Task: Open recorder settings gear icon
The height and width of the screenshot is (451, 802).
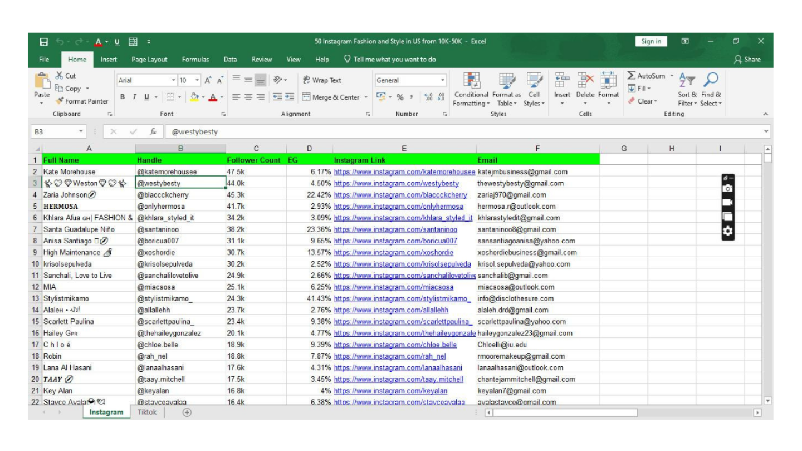Action: tap(727, 232)
